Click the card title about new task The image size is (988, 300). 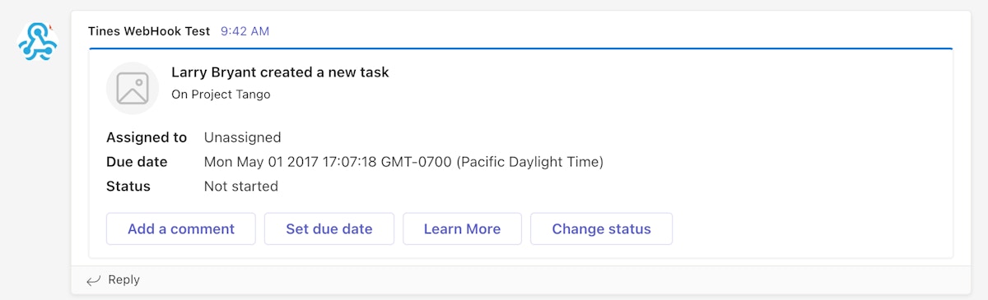(x=280, y=72)
